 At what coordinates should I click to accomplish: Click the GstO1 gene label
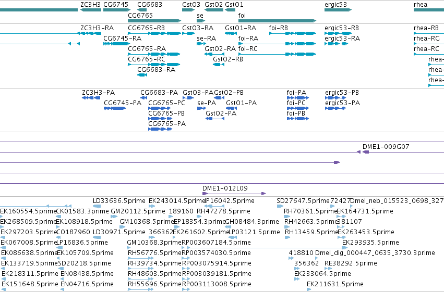(234, 5)
